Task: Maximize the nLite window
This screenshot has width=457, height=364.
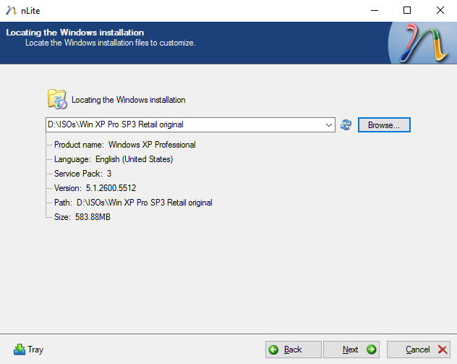Action: click(x=407, y=11)
